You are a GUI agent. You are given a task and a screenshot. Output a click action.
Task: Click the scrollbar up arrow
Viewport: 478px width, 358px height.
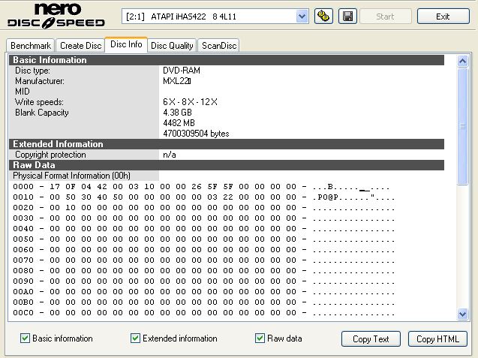click(462, 61)
